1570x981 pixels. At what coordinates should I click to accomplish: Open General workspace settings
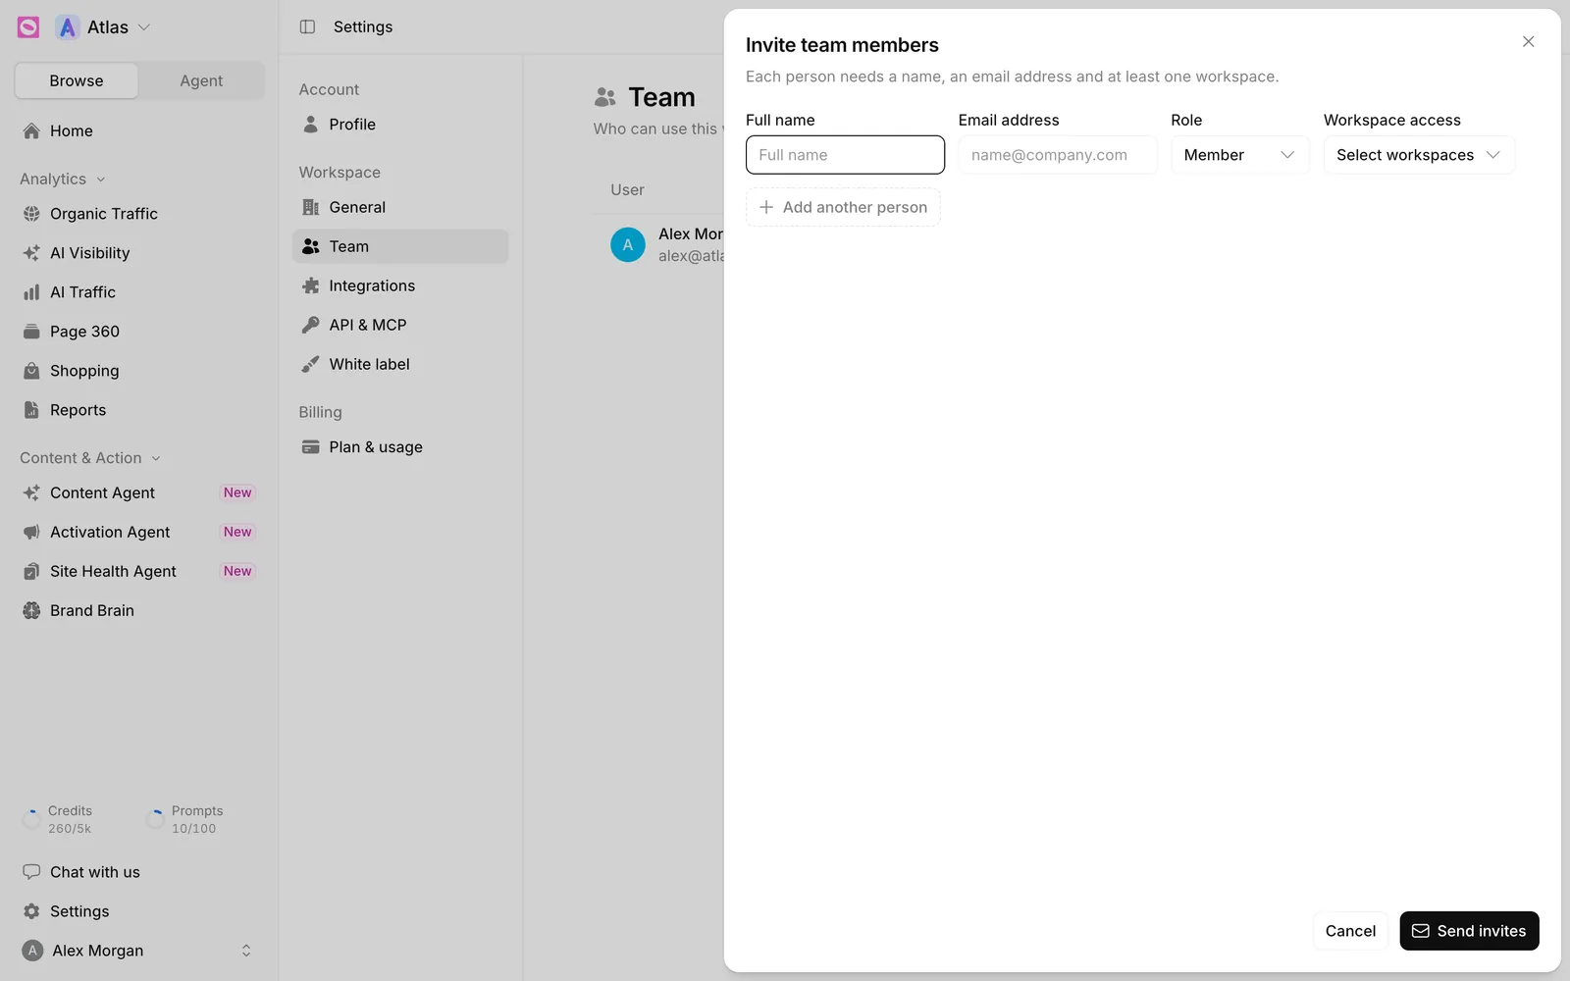tap(400, 207)
